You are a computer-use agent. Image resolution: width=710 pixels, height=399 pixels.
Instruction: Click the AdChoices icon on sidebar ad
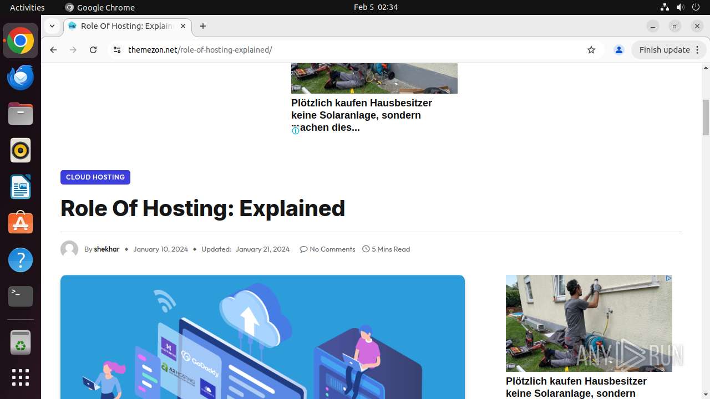click(x=669, y=278)
